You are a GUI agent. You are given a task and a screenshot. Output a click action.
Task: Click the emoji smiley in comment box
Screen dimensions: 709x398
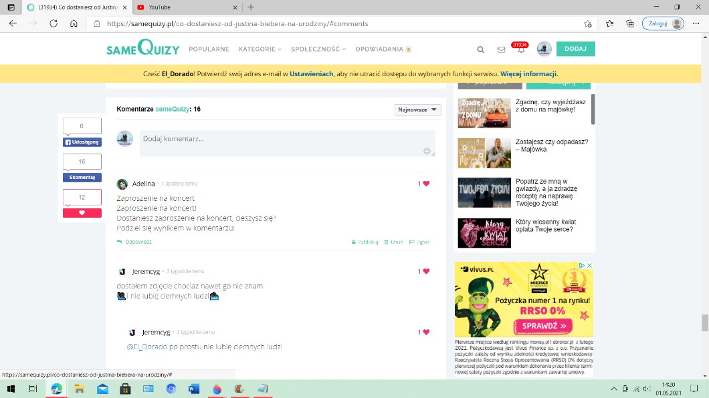point(427,152)
